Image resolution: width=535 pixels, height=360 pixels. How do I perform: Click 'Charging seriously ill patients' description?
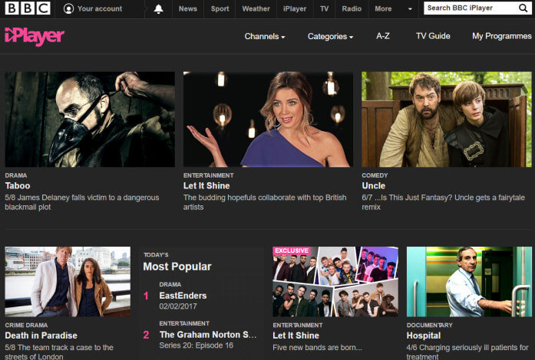467,352
